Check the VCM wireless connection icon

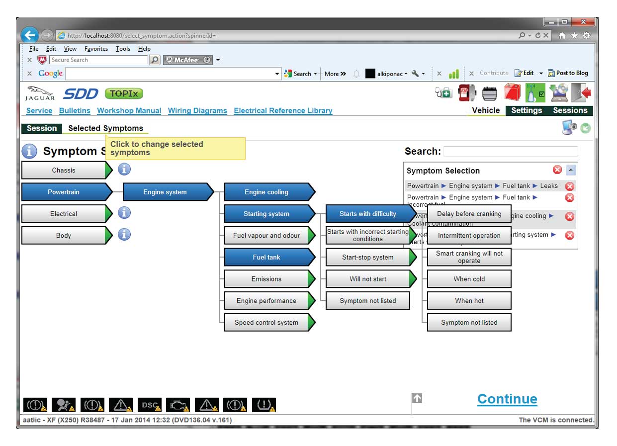click(x=535, y=92)
